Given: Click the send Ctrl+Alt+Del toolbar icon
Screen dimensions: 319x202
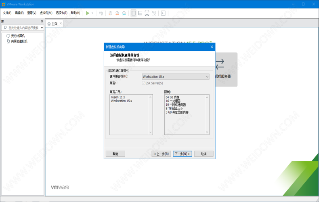Looking at the screenshot, I should point(101,13).
